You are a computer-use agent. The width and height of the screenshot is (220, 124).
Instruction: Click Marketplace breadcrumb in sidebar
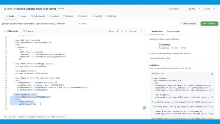point(154,39)
